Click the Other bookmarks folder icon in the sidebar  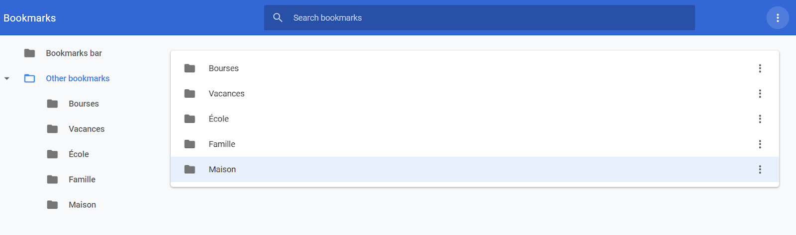click(x=30, y=78)
